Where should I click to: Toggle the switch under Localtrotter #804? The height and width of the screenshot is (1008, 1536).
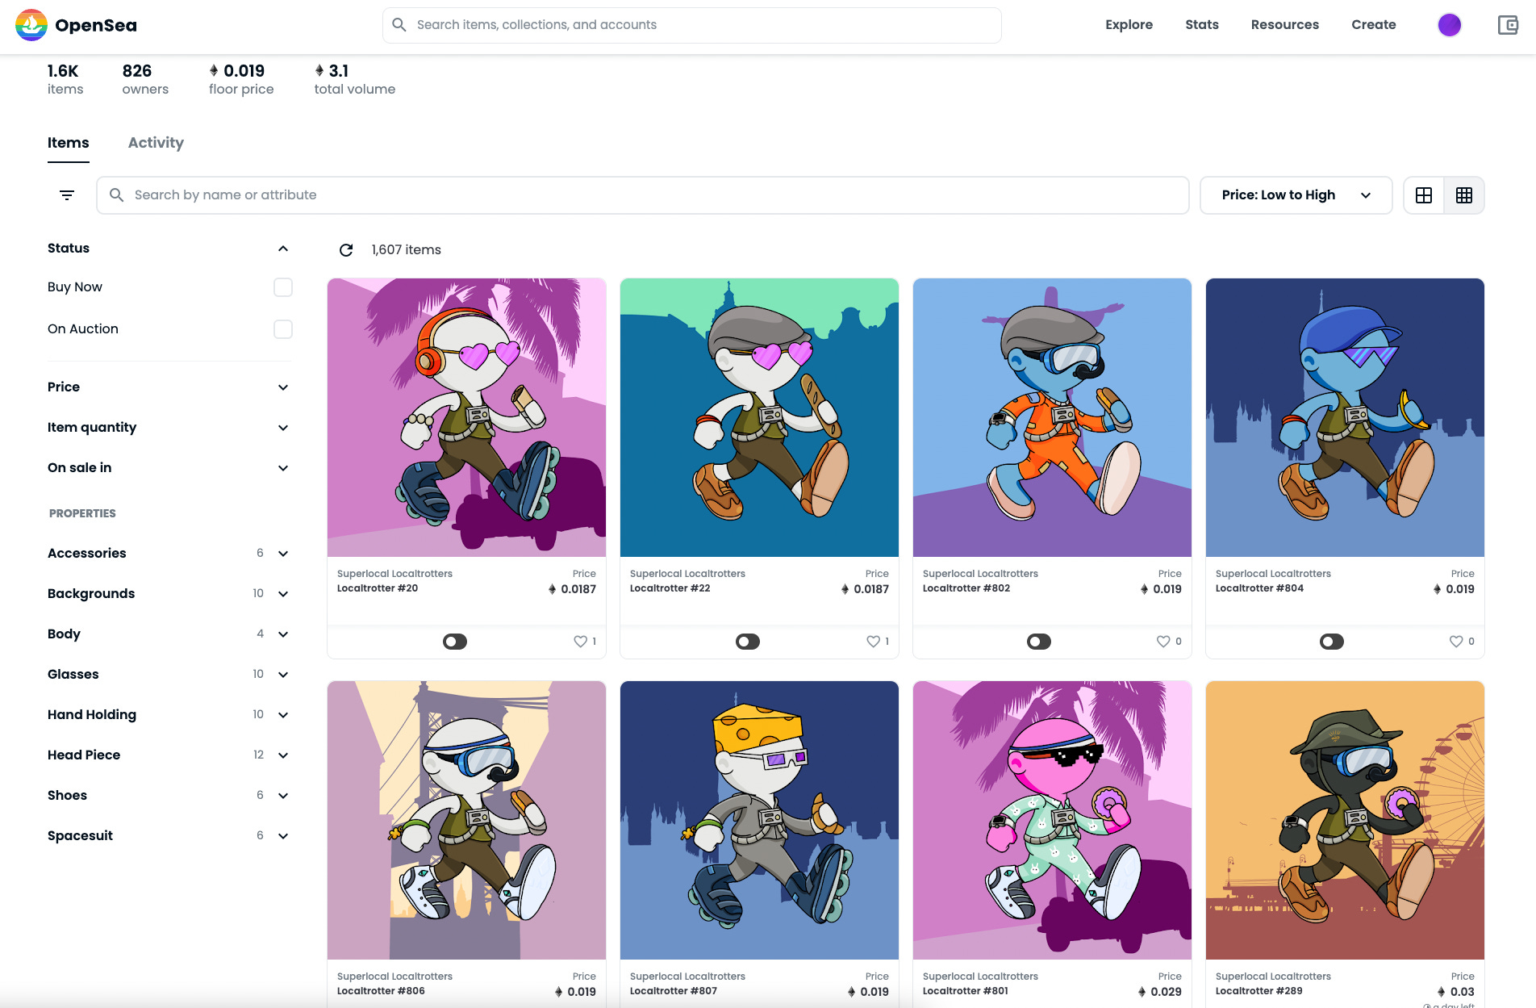[1332, 642]
